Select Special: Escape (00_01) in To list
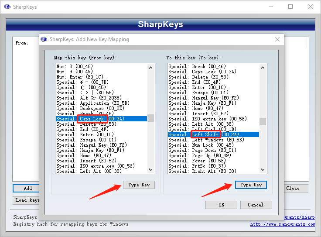The height and width of the screenshot is (237, 321). click(x=214, y=93)
